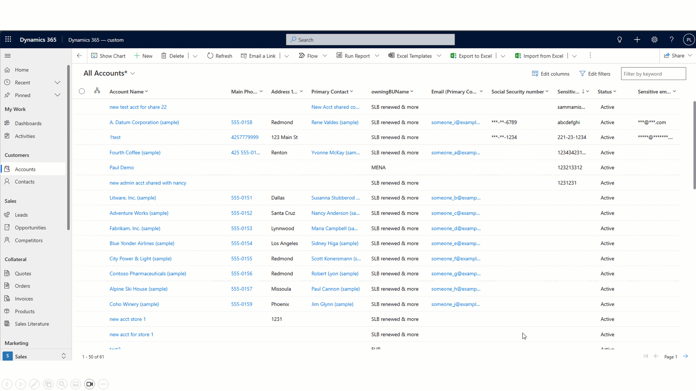Expand the Recent section in sidebar
Image resolution: width=696 pixels, height=391 pixels.
[57, 83]
